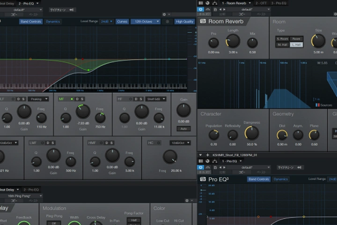Screen dimensions: 337x225
Task: Click the Room Reverb Length knob
Action: pos(233,41)
